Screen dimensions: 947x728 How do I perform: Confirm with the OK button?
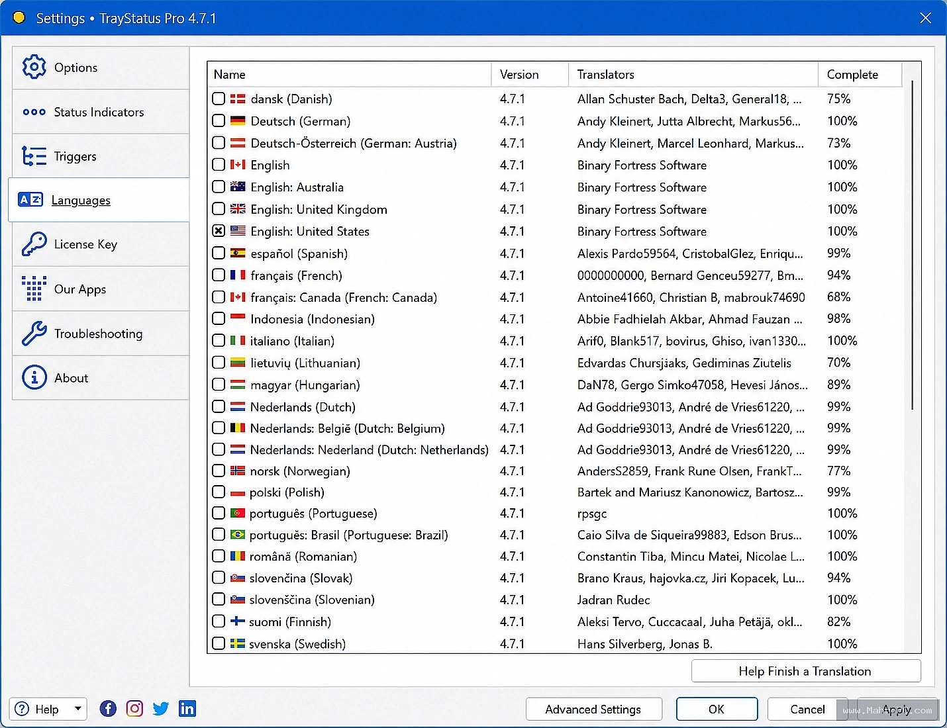pyautogui.click(x=717, y=709)
